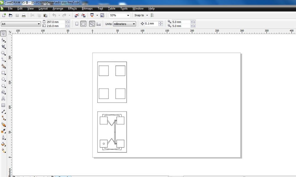Toggle All Pages layout button

click(x=92, y=24)
